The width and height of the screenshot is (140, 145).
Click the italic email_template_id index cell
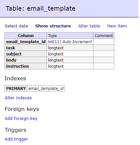[x=46, y=88]
